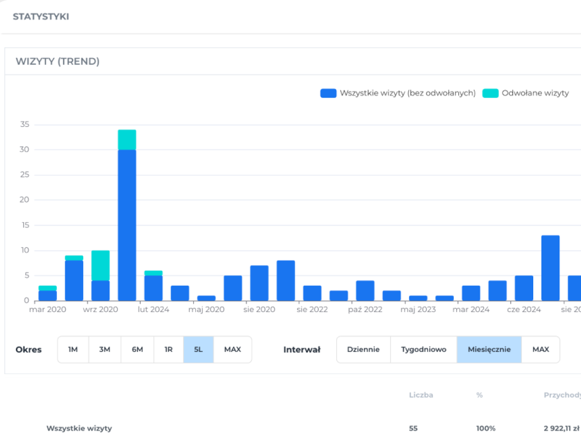Click the Wszystkie wizyty (bez odwołanych) legend label
This screenshot has width=581, height=442.
tap(408, 93)
